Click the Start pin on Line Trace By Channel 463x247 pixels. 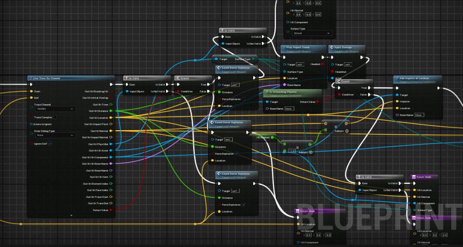31,91
